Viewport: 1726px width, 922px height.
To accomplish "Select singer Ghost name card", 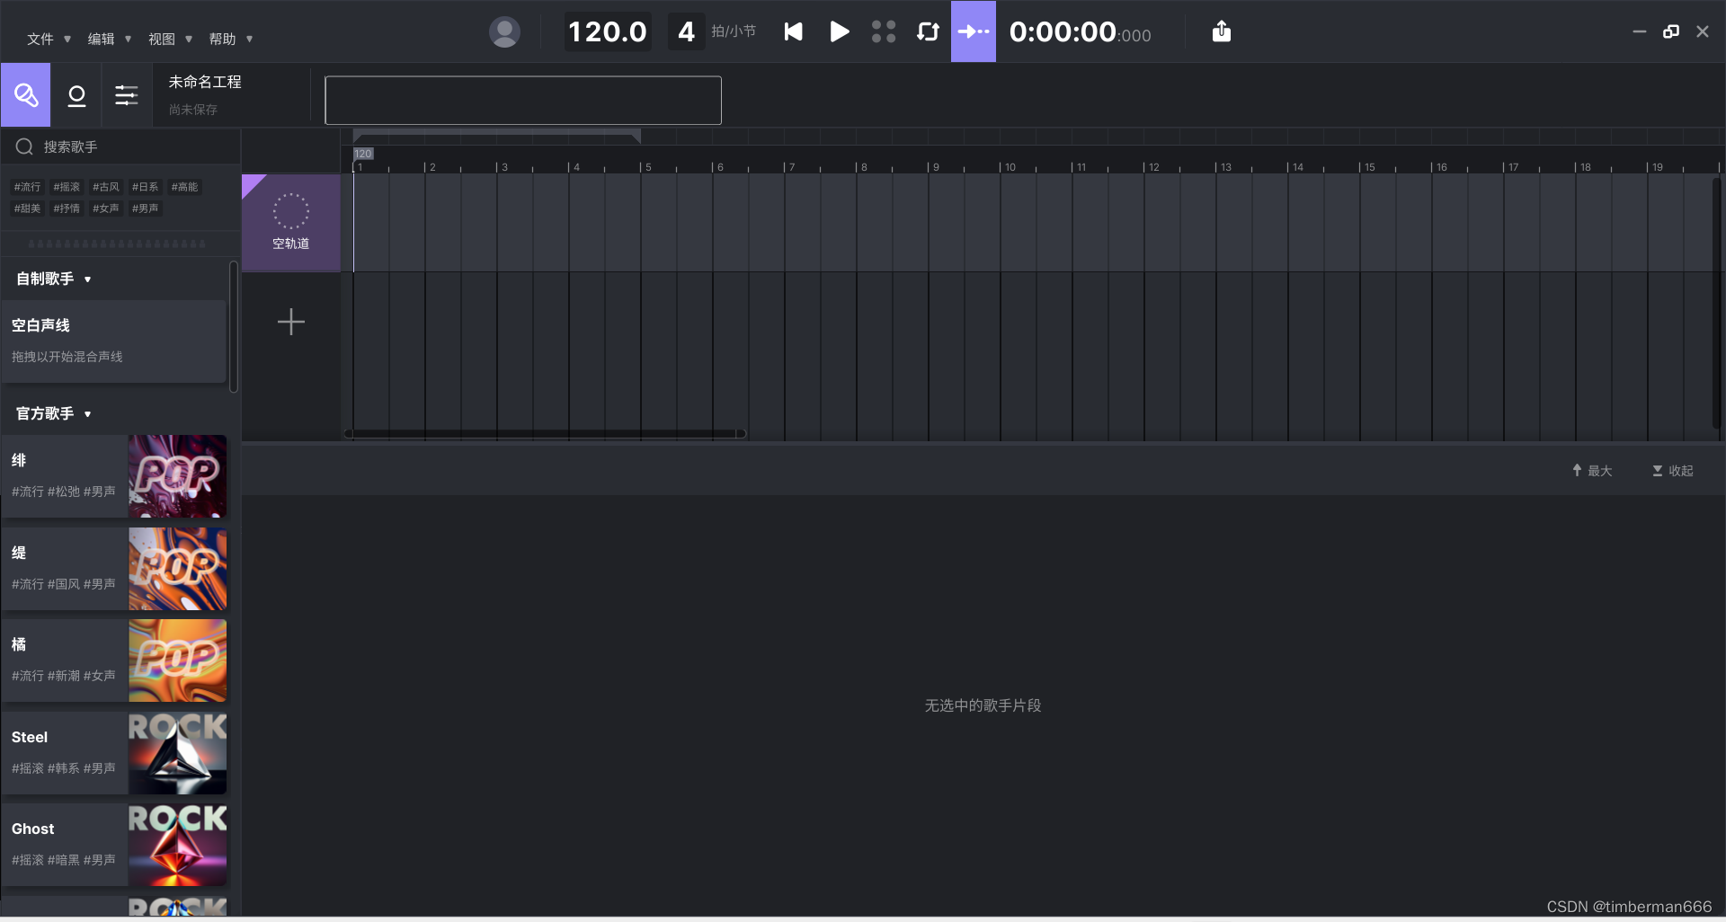I will (65, 845).
